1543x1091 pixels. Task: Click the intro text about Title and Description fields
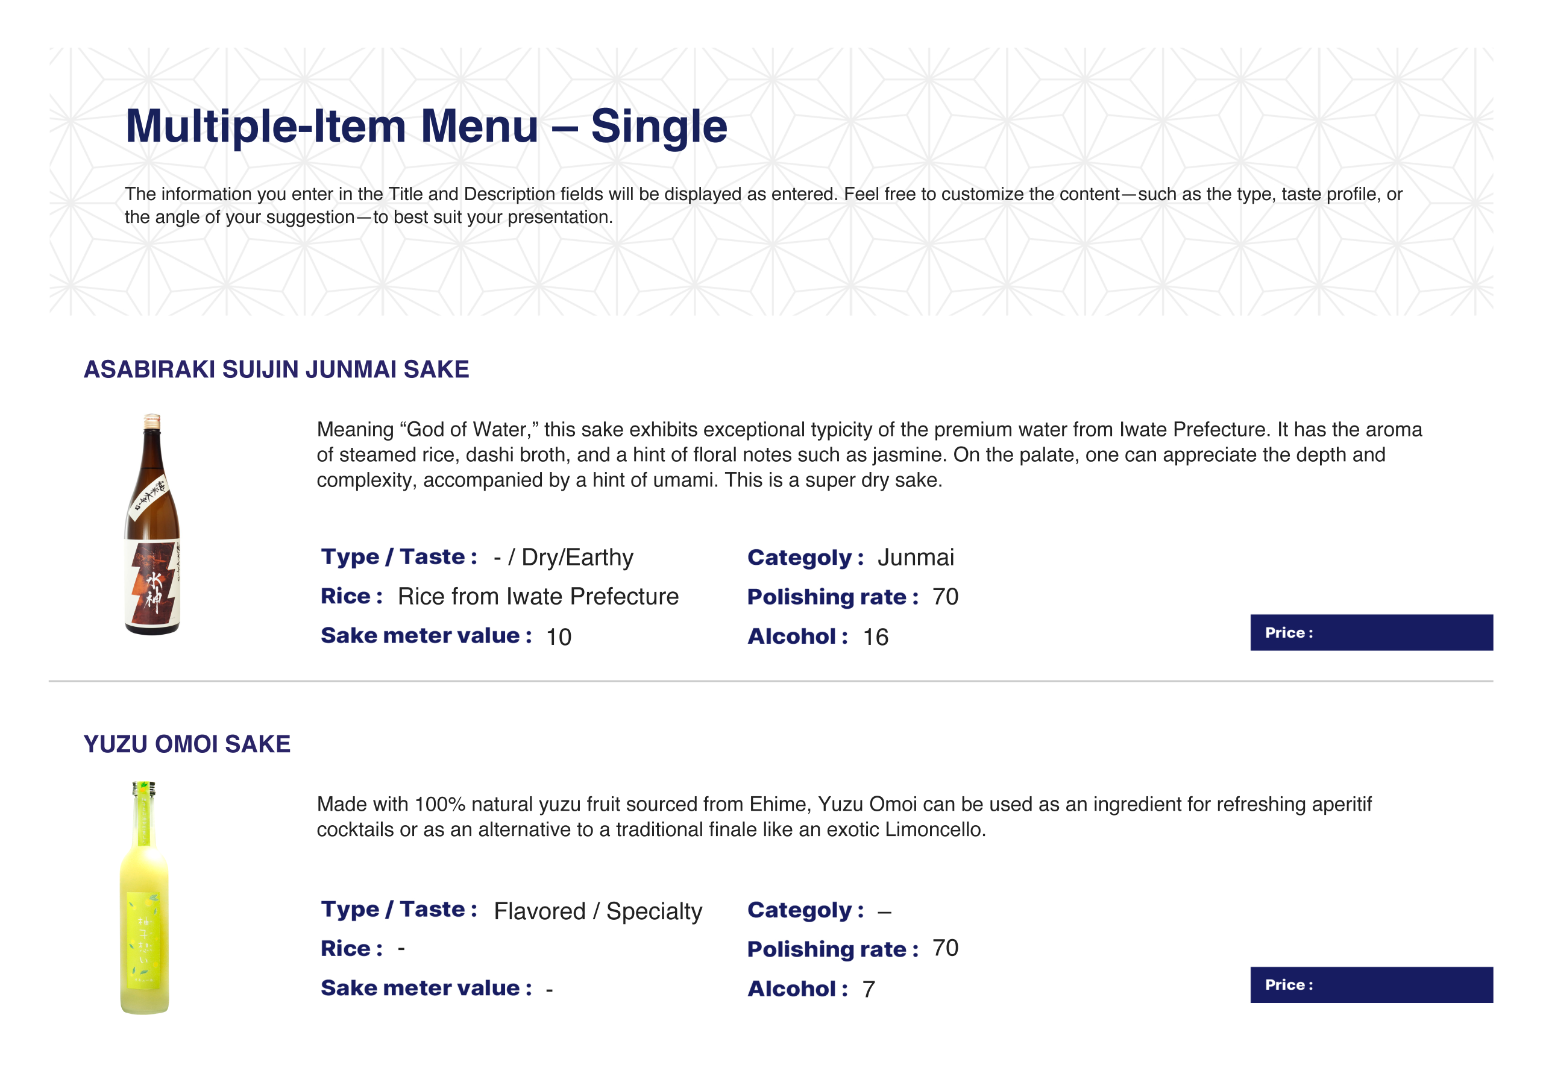[x=763, y=205]
